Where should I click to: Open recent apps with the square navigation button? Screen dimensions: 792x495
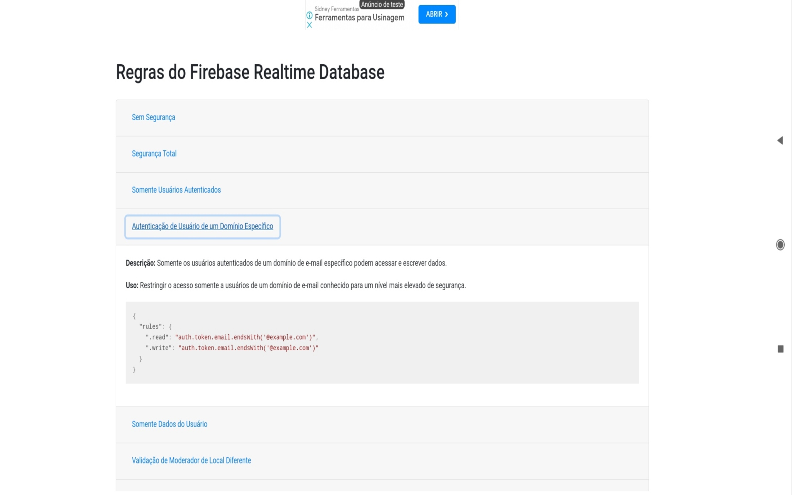[780, 349]
